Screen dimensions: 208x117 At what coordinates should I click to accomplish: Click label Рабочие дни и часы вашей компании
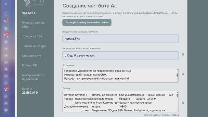(x=81, y=48)
